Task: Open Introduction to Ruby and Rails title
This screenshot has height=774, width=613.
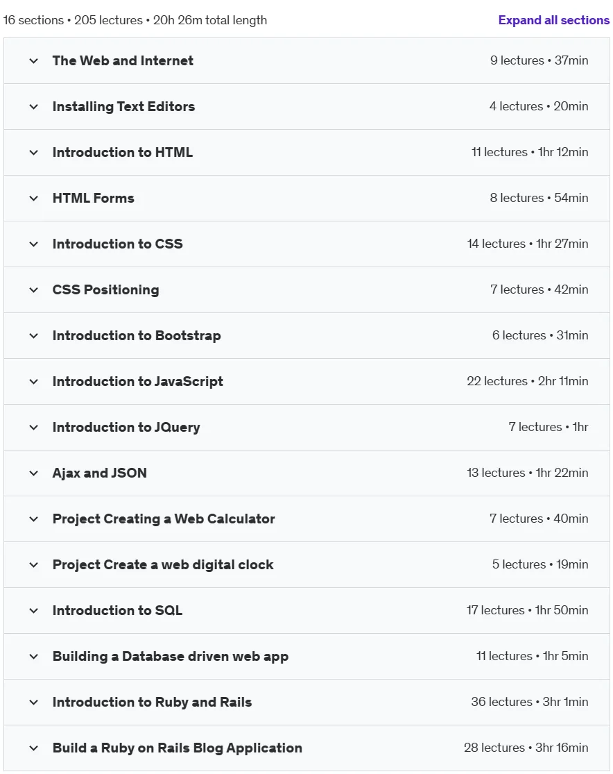Action: (153, 702)
